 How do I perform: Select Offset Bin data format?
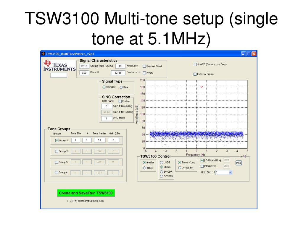pyautogui.click(x=180, y=168)
